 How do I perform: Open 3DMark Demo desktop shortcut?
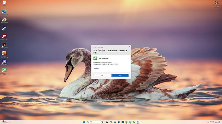coord(4,45)
